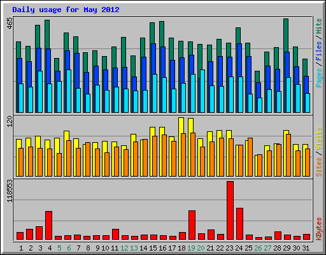Click the orange Sites bar for day 19
This screenshot has height=255, width=326.
(193, 154)
